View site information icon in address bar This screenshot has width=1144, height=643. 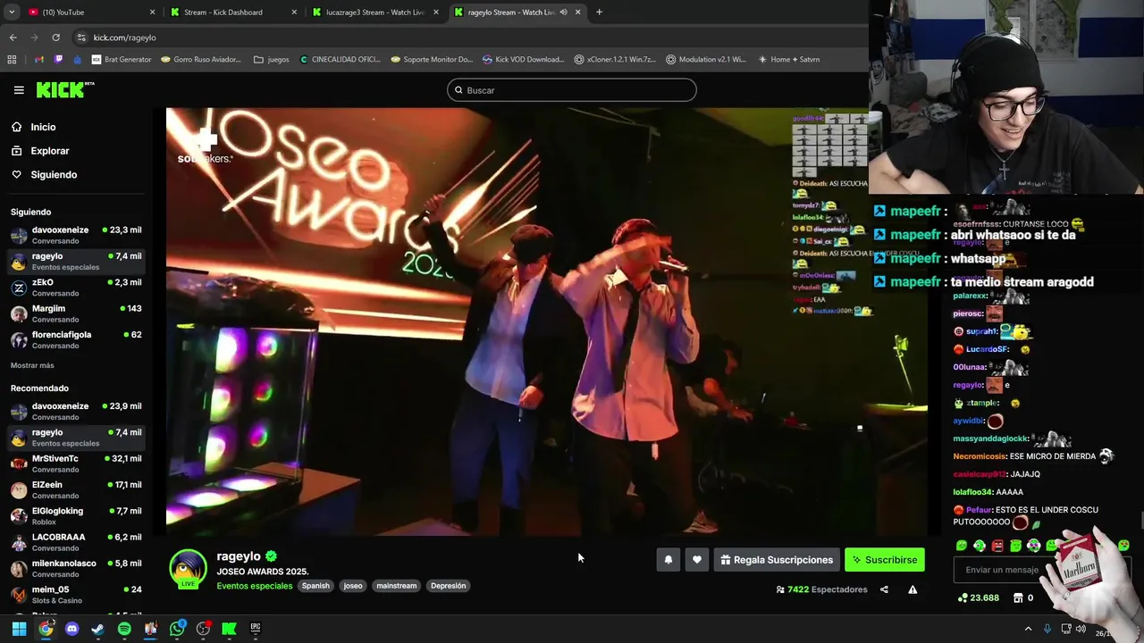tap(81, 38)
